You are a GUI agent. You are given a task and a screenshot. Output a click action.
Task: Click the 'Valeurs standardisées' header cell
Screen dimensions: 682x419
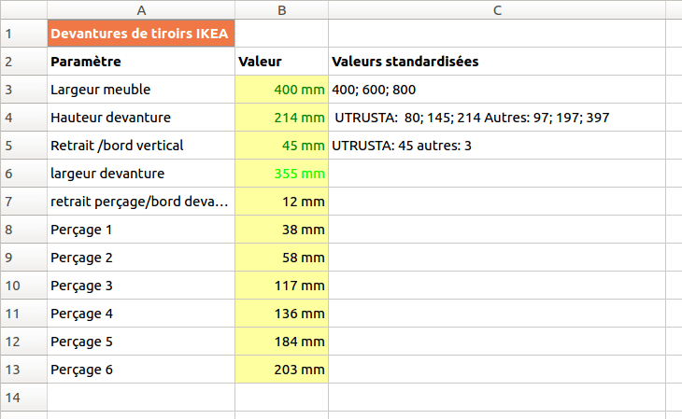(x=497, y=62)
